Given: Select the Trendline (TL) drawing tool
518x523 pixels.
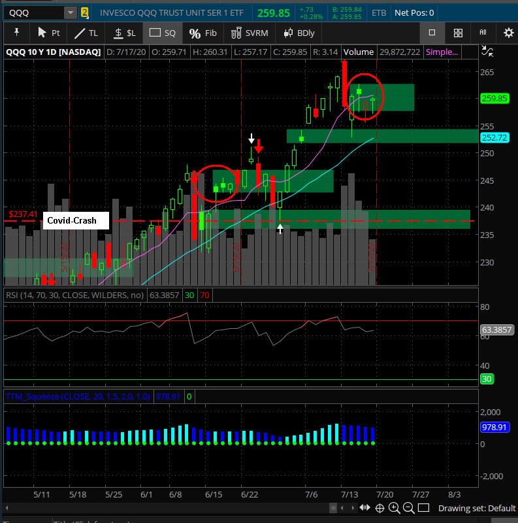Looking at the screenshot, I should click(86, 33).
